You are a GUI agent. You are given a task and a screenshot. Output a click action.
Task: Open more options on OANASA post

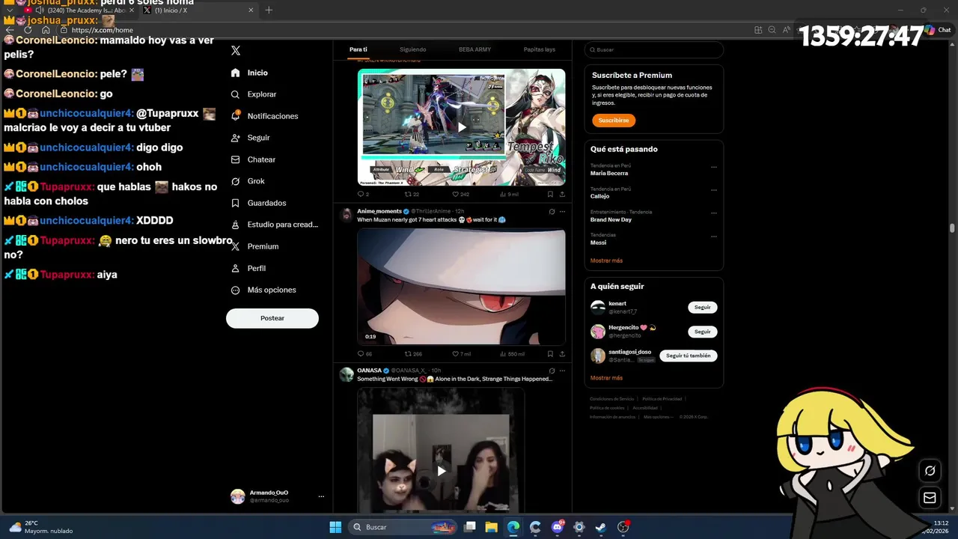[x=562, y=371]
